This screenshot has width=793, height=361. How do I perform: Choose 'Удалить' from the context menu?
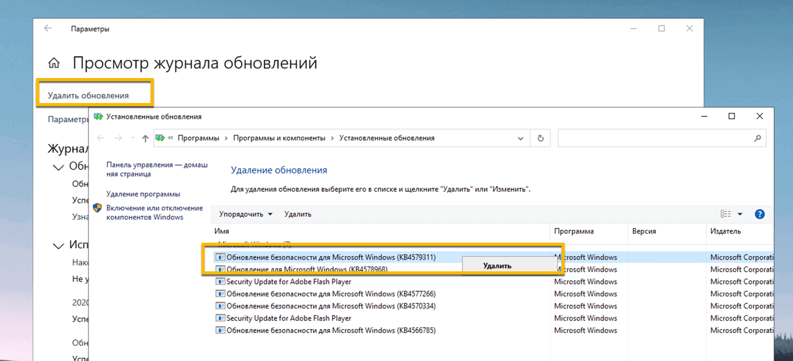coord(497,266)
